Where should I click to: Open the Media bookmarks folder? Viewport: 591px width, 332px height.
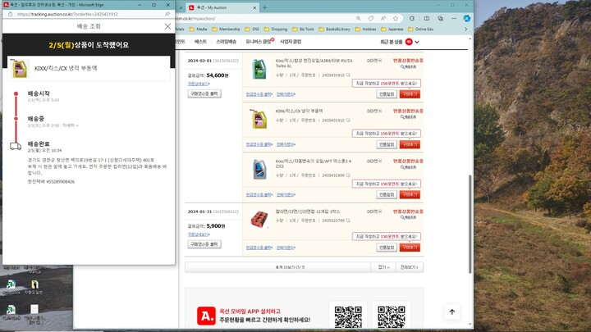tap(198, 29)
